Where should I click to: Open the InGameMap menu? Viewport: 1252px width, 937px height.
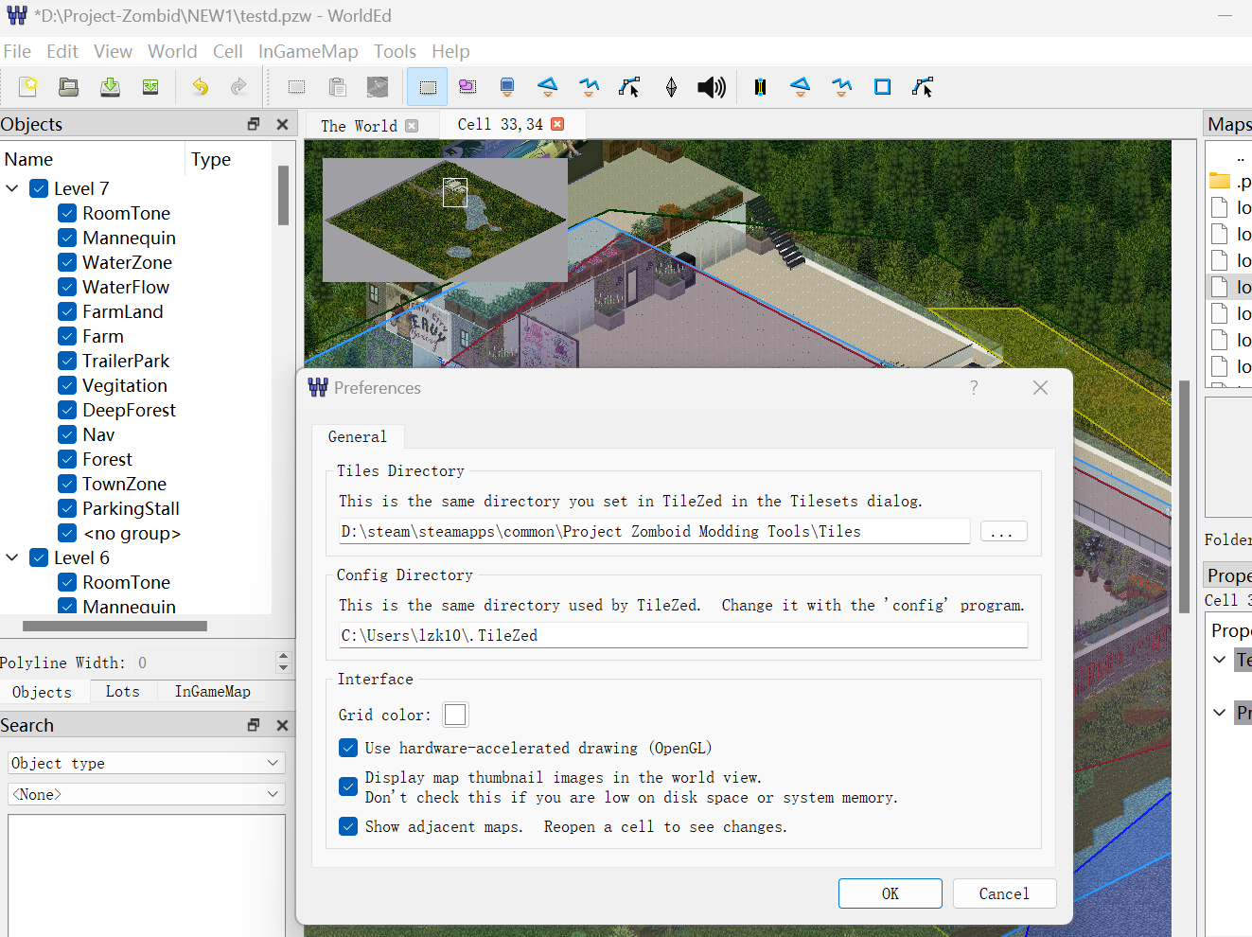click(x=308, y=51)
